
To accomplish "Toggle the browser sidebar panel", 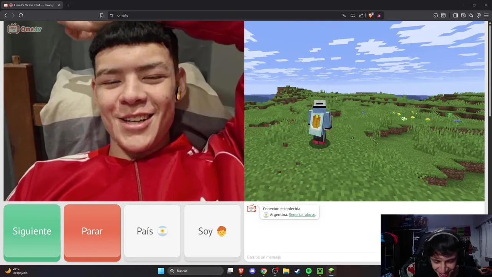I will click(x=455, y=15).
